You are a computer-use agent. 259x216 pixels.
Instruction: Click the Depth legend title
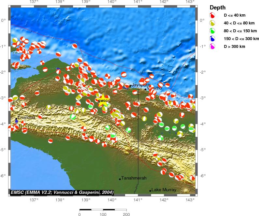click(x=217, y=7)
